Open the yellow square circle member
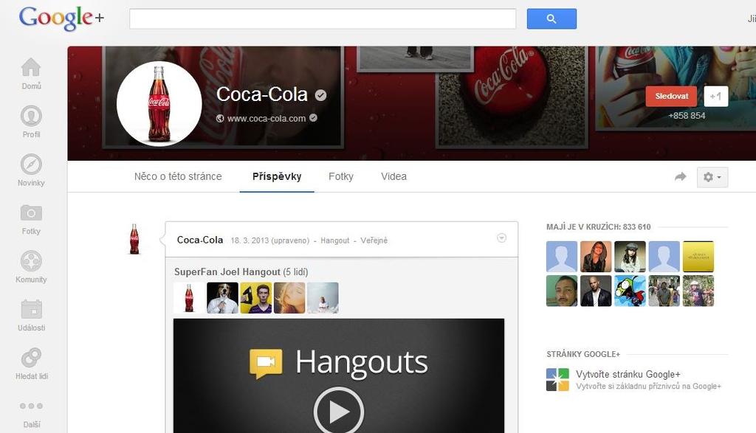This screenshot has height=433, width=756. click(698, 257)
